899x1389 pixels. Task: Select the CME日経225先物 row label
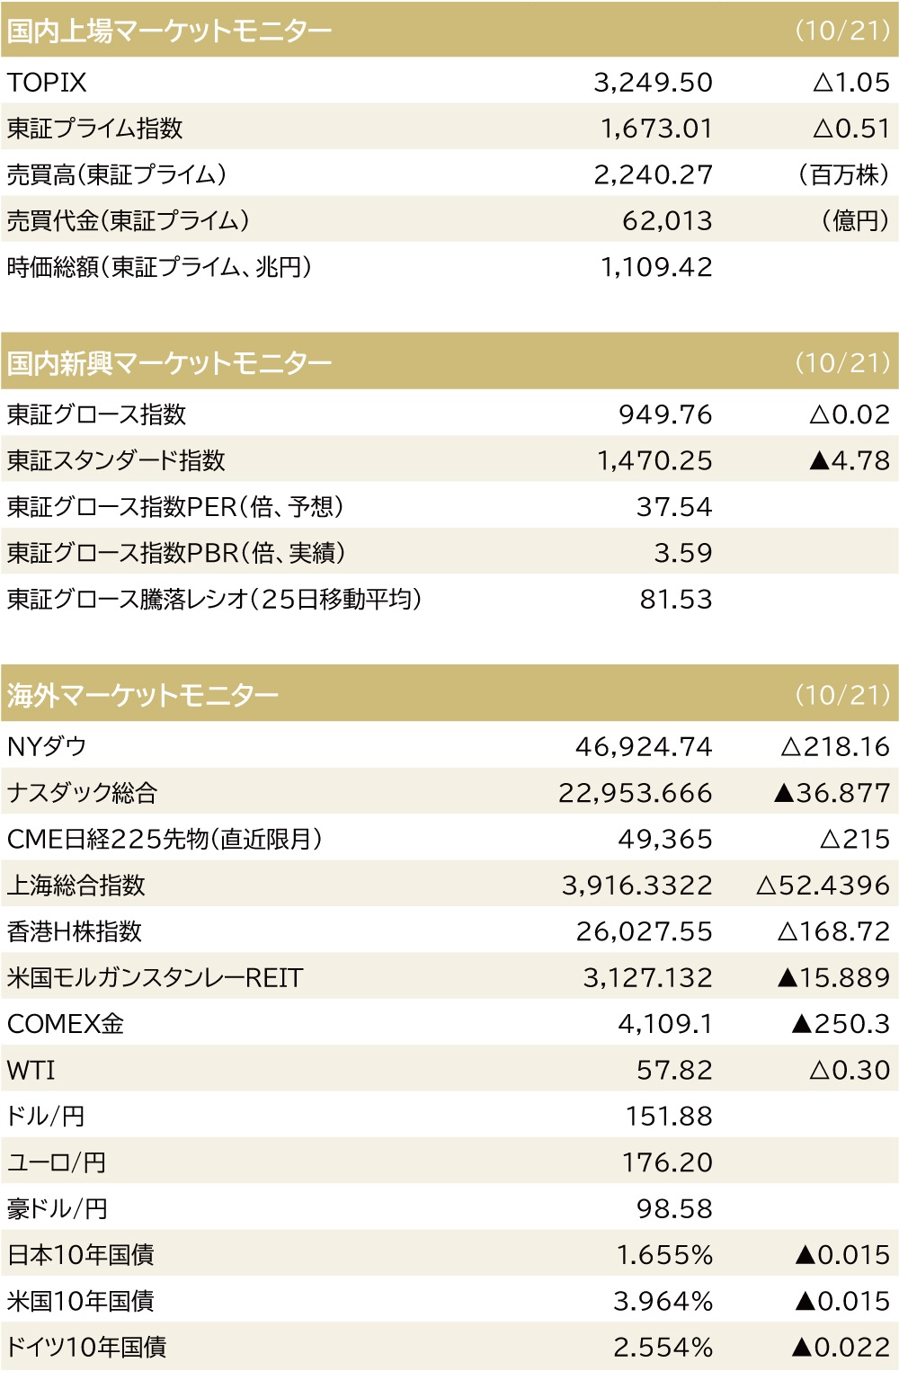(x=165, y=839)
